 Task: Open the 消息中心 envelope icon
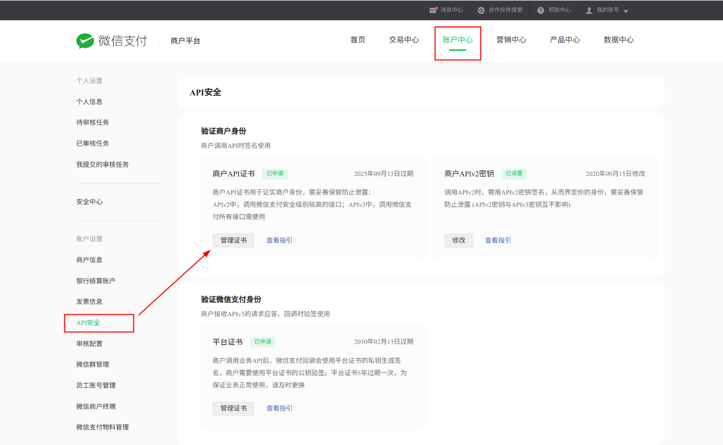[x=433, y=10]
